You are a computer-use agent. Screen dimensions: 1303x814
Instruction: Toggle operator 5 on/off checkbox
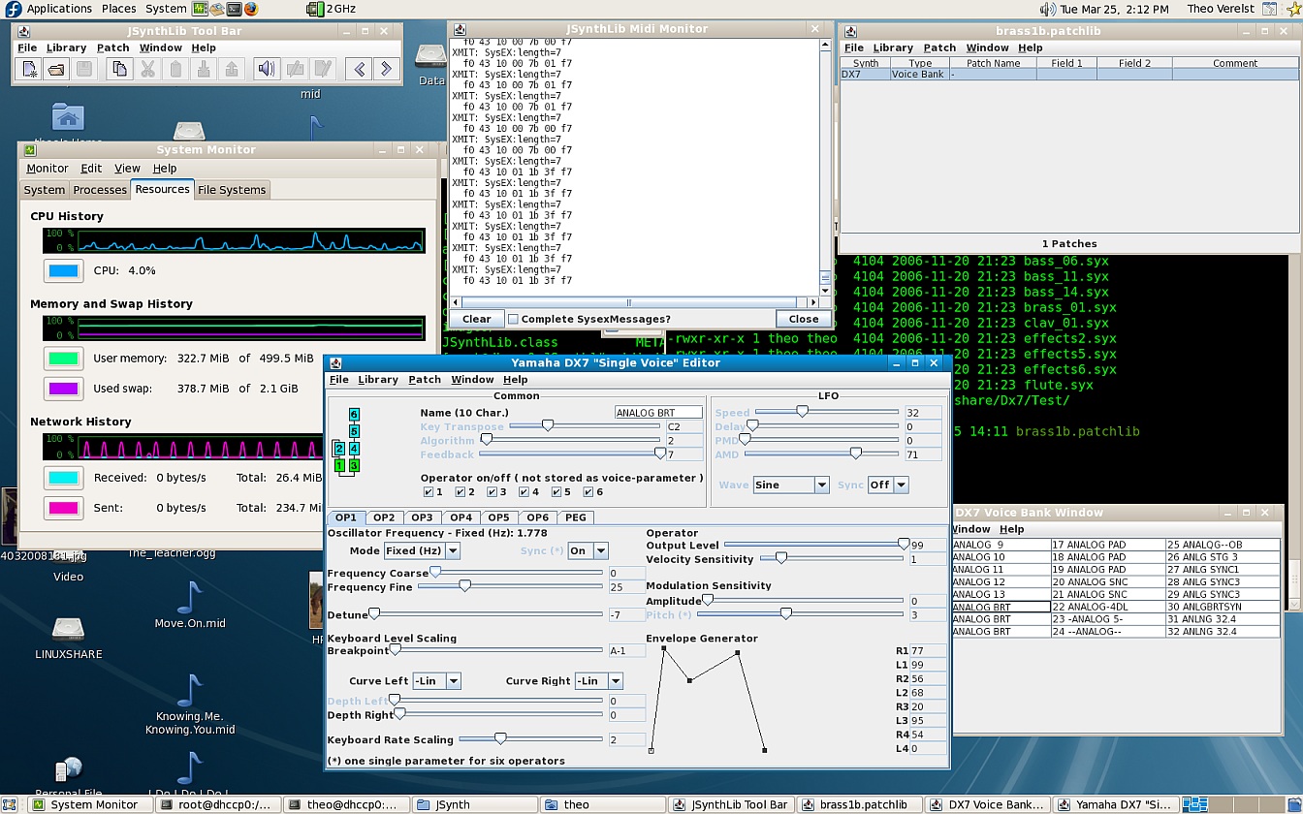point(556,492)
